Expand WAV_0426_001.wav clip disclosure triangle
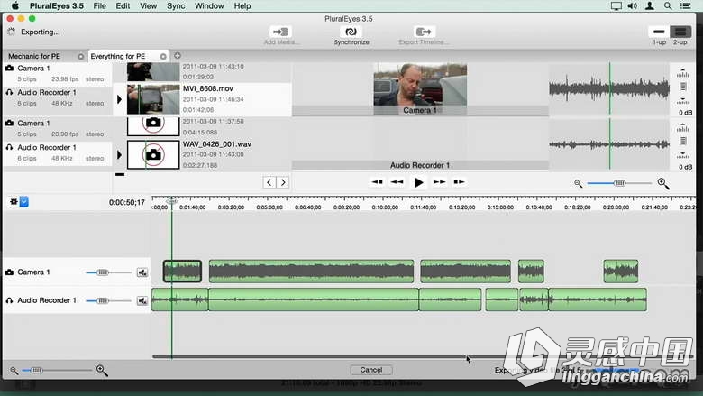 click(x=119, y=155)
